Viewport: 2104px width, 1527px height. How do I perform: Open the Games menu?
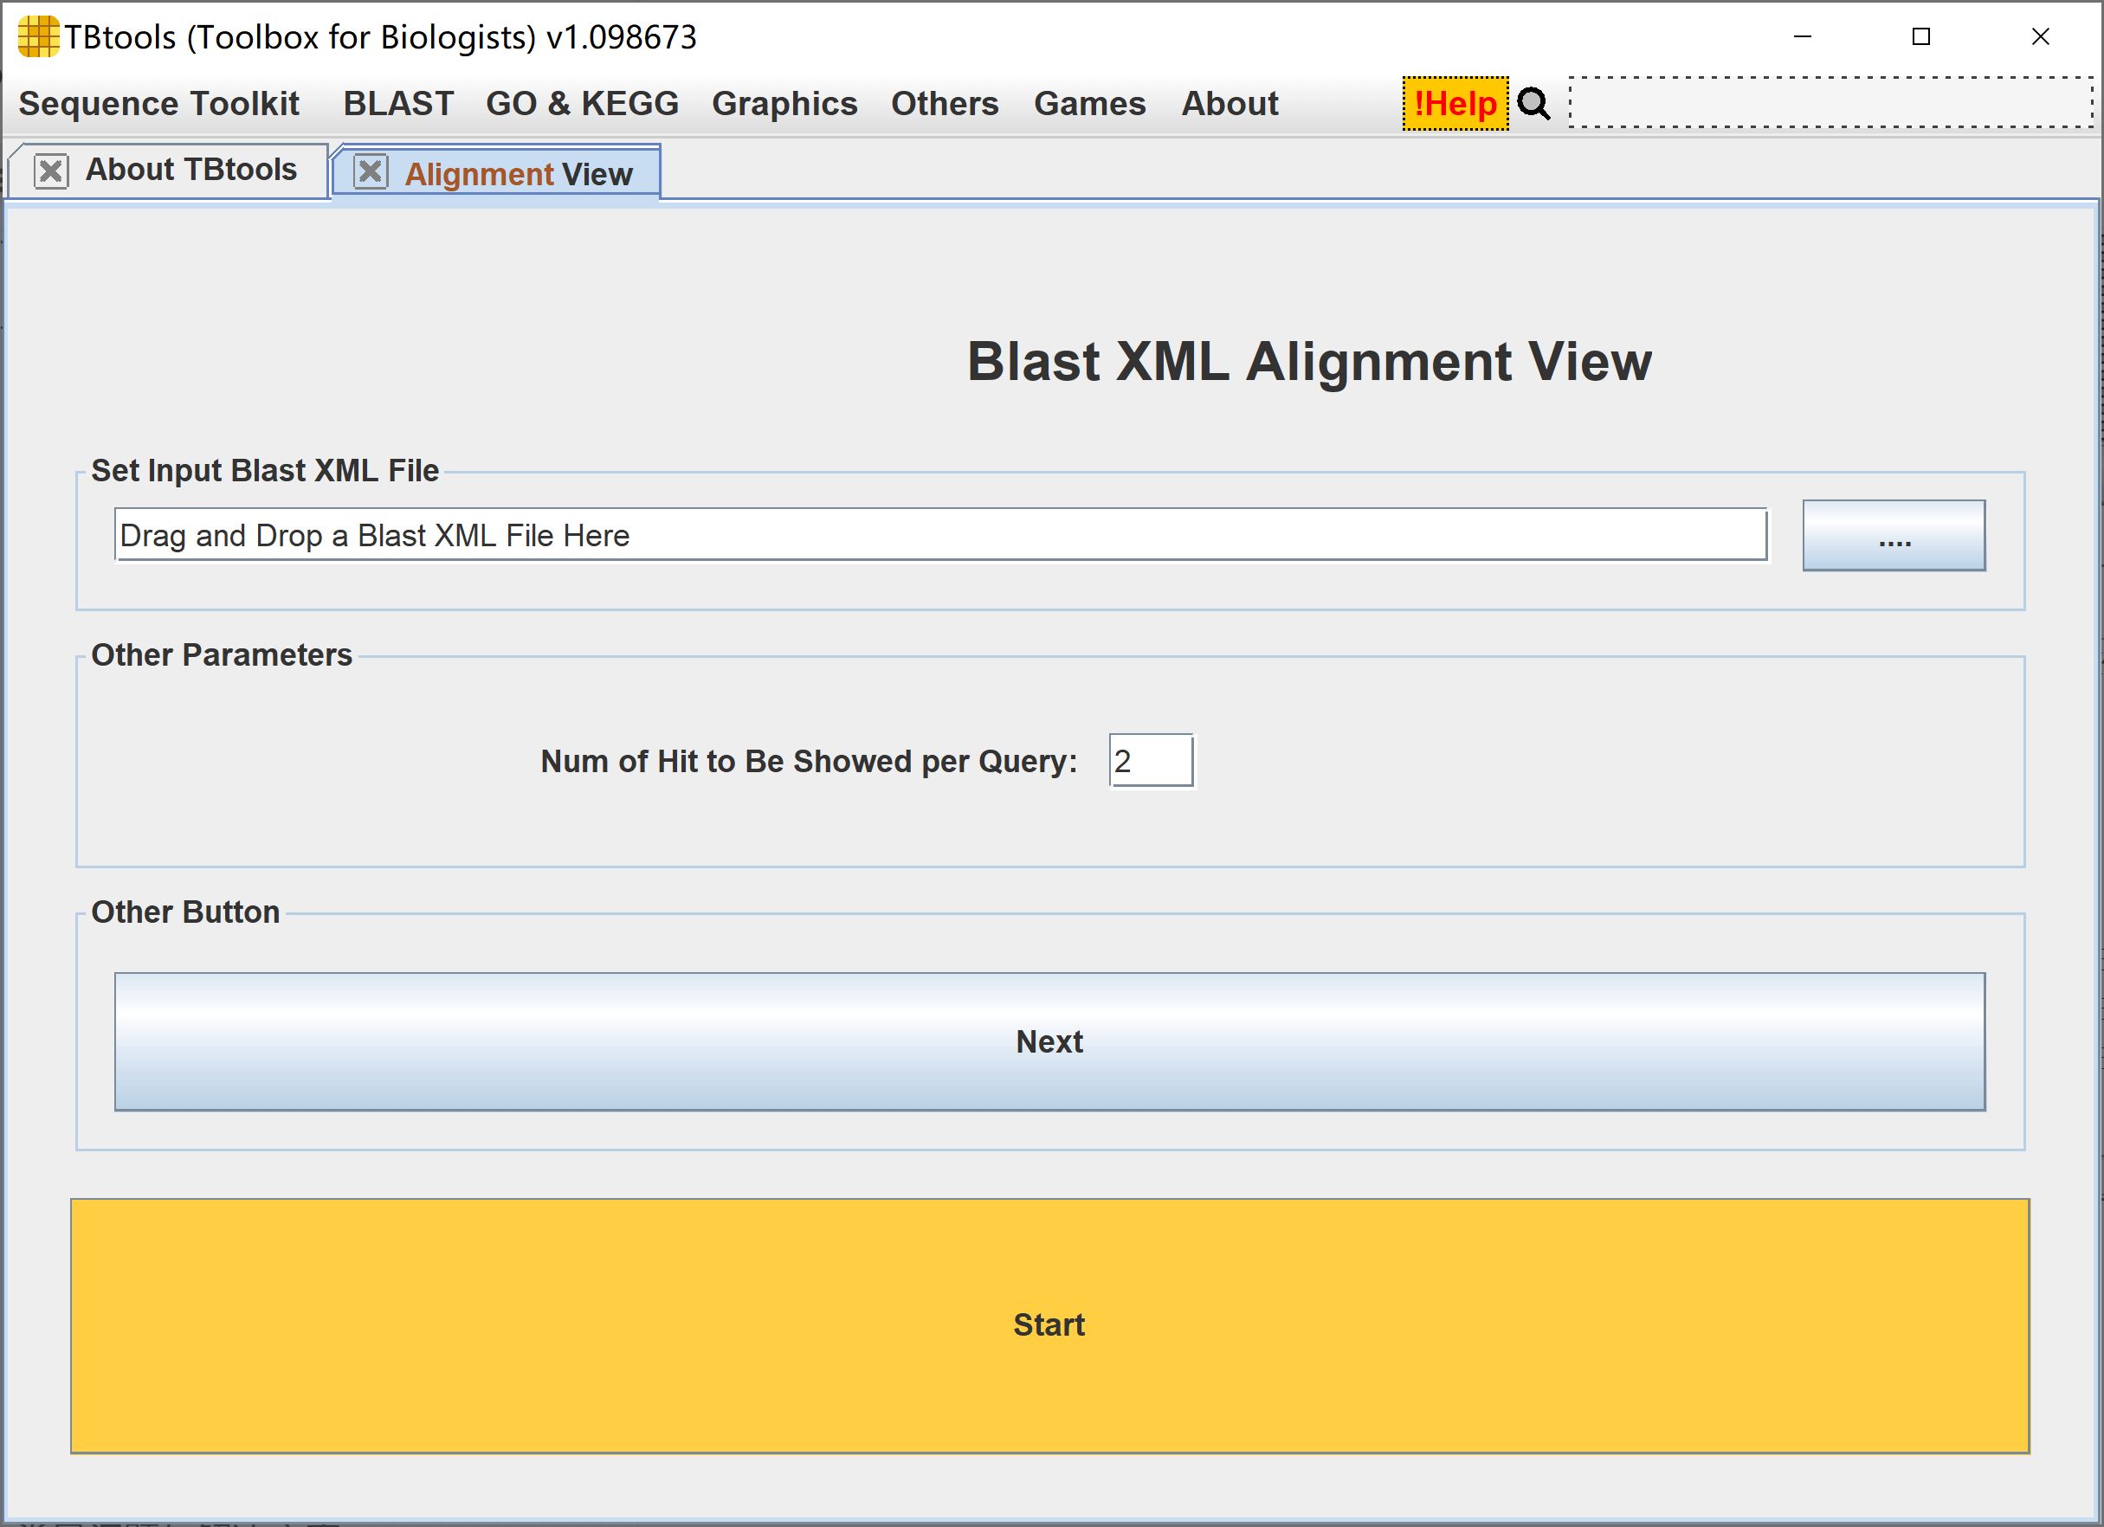[1089, 104]
